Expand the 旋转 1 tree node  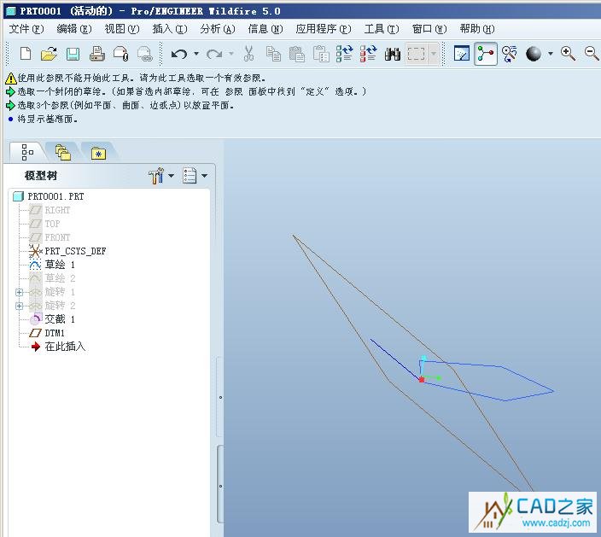[x=19, y=292]
